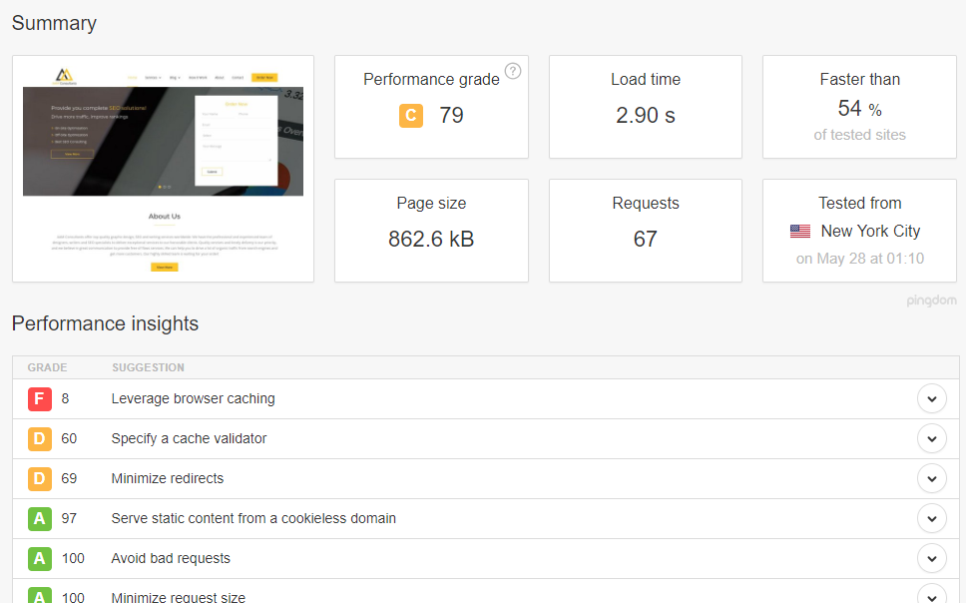Click the website preview thumbnail
This screenshot has height=603, width=966.
[162, 169]
